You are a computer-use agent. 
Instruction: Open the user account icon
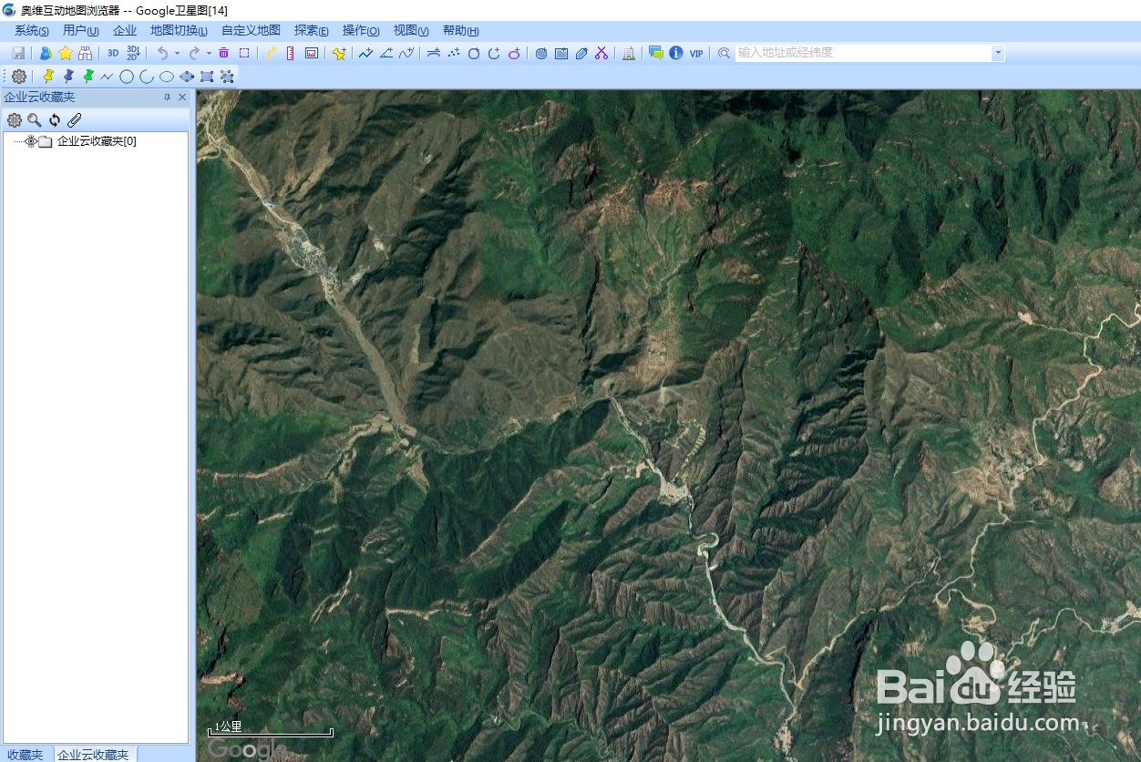(46, 54)
